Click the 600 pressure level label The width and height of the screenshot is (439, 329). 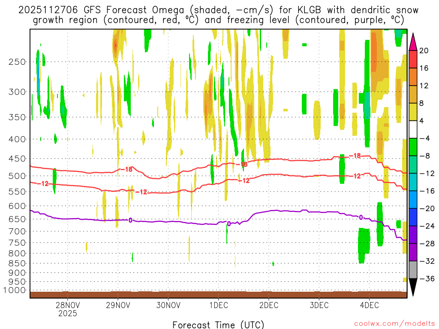click(17, 206)
